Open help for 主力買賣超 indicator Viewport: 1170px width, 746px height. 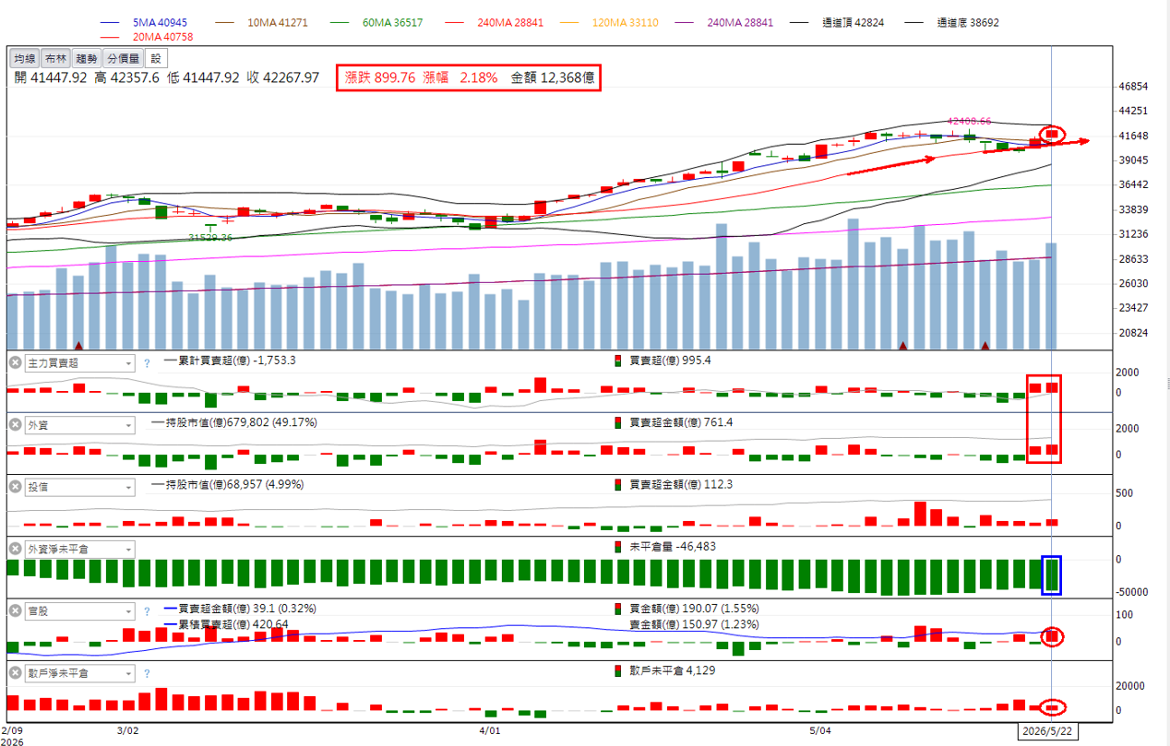click(147, 364)
